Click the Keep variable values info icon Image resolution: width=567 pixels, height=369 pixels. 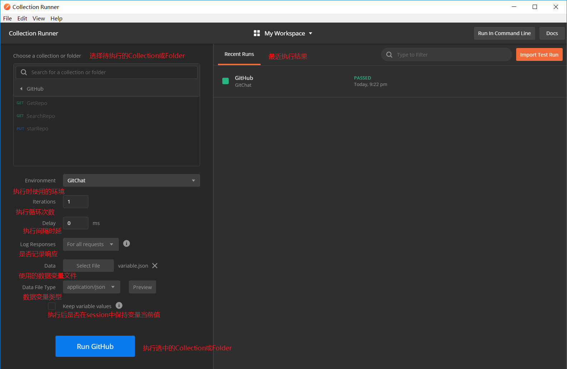pyautogui.click(x=119, y=306)
